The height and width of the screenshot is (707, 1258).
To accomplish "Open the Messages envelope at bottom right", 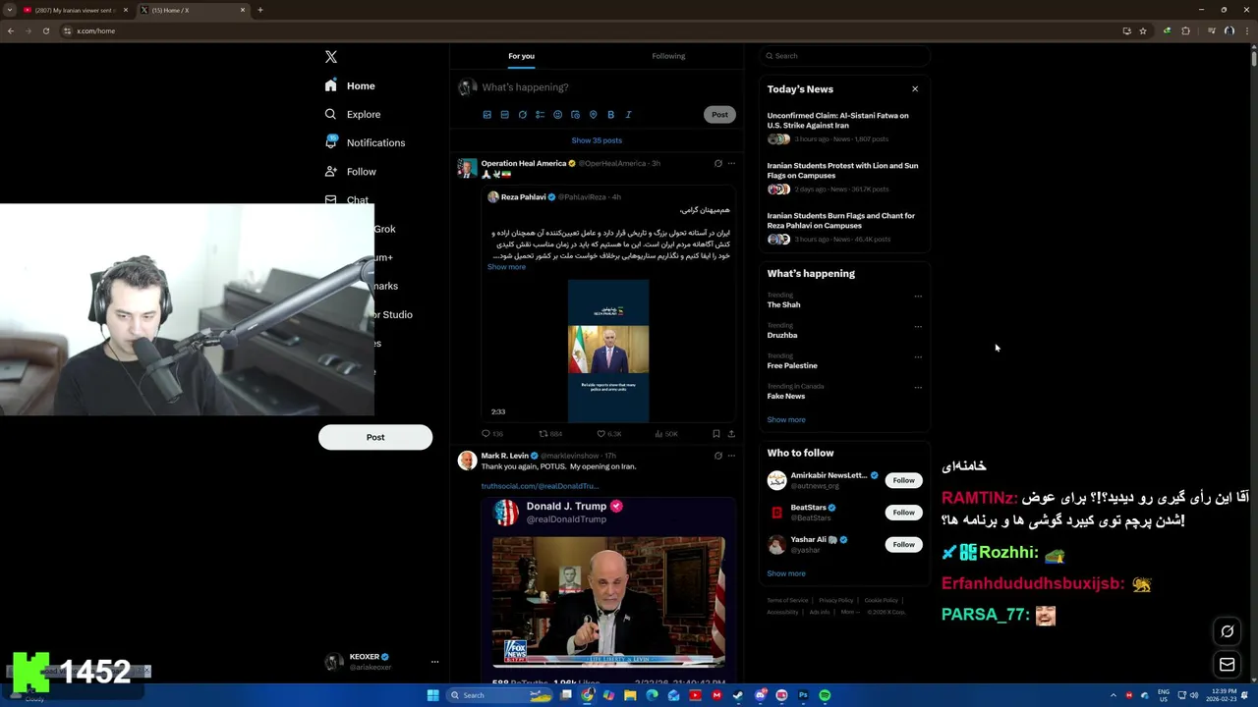I will pos(1227,665).
